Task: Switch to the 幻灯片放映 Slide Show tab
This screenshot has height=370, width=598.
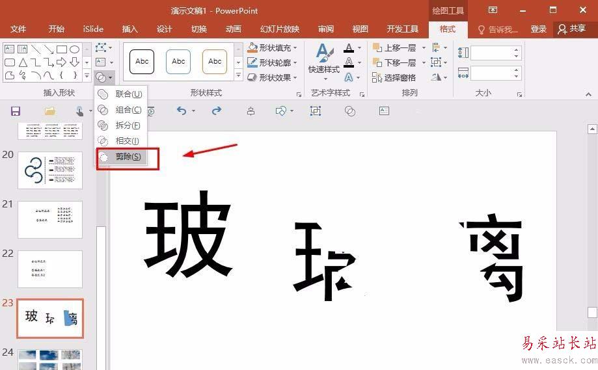Action: coord(280,29)
